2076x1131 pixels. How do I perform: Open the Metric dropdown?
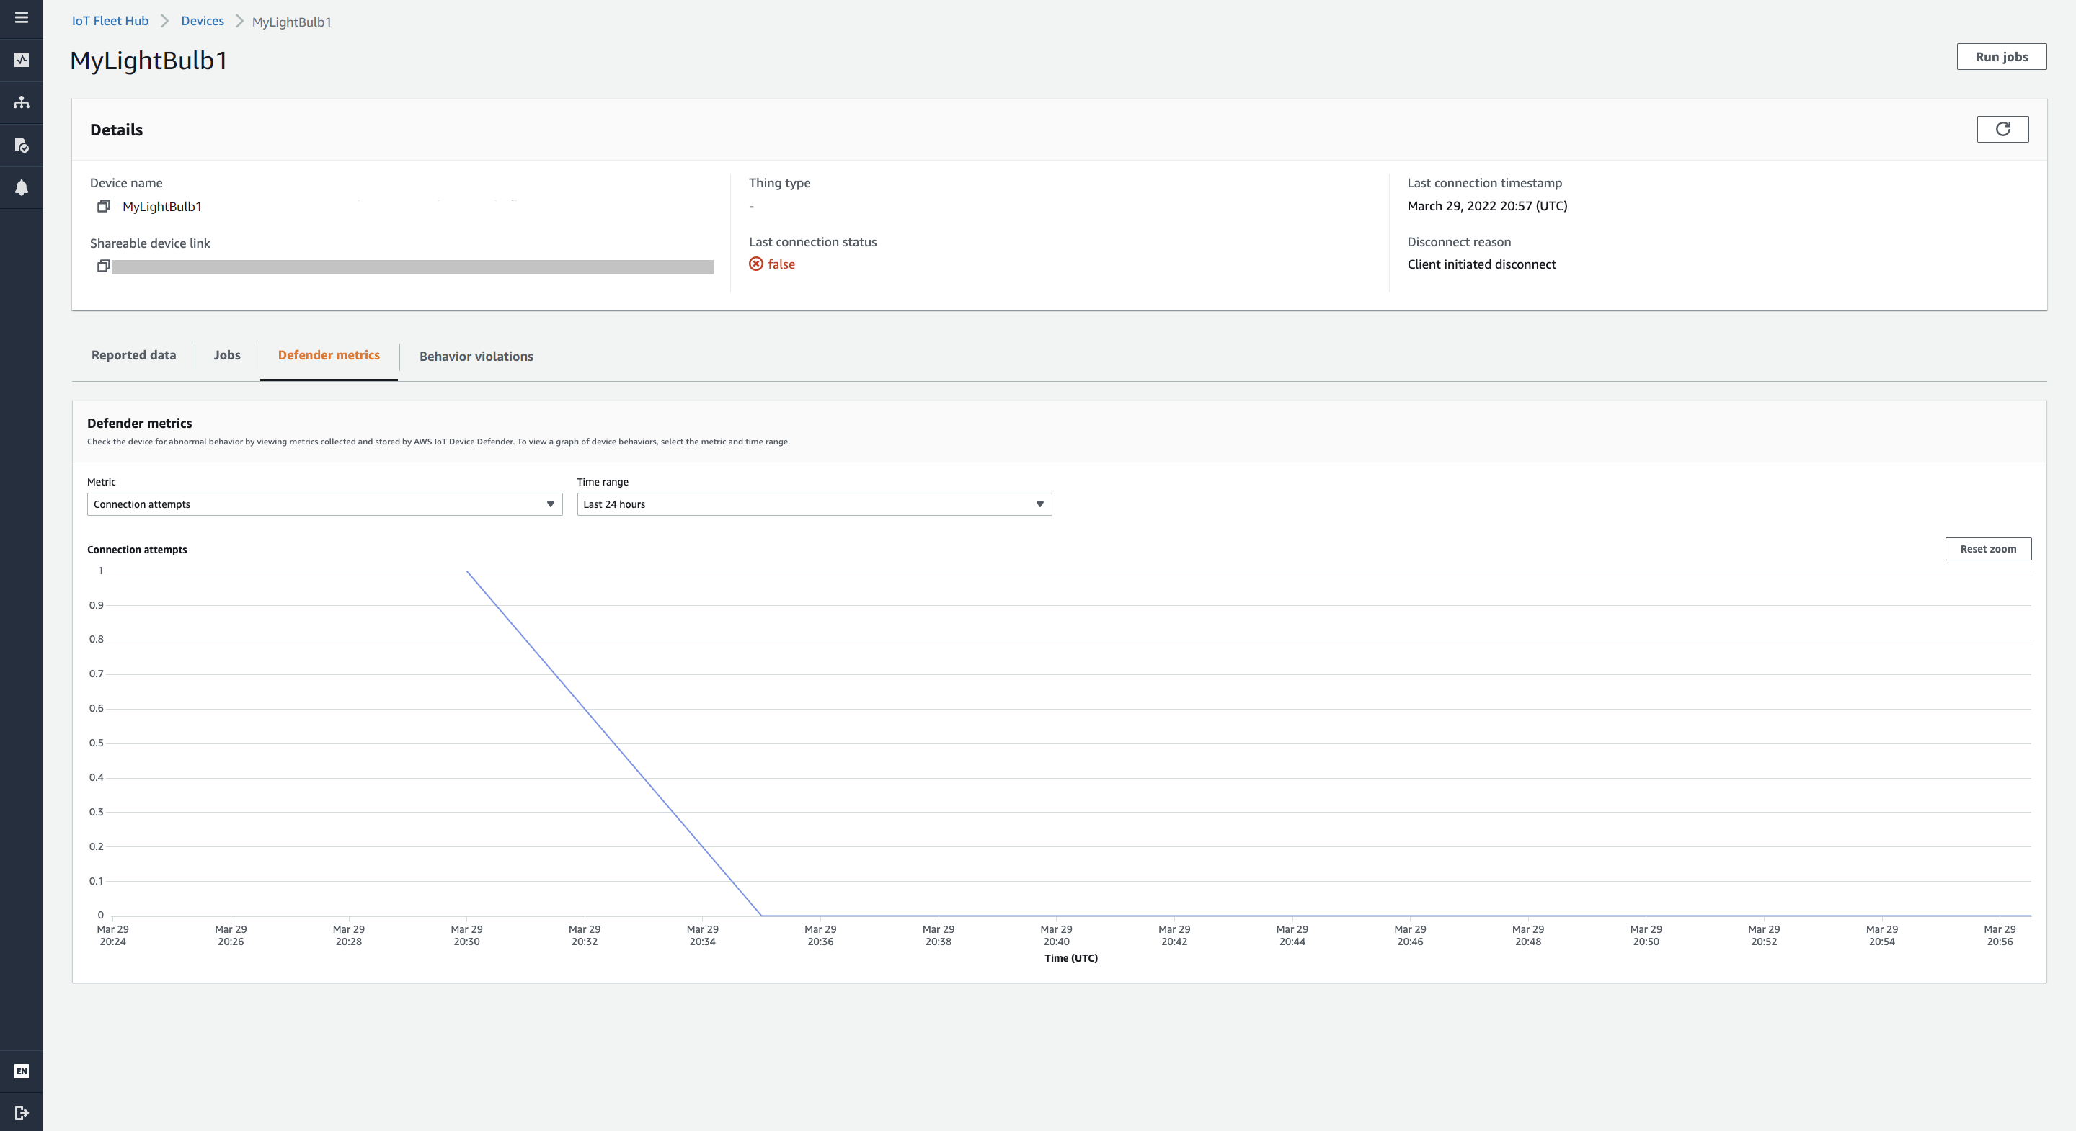click(325, 504)
